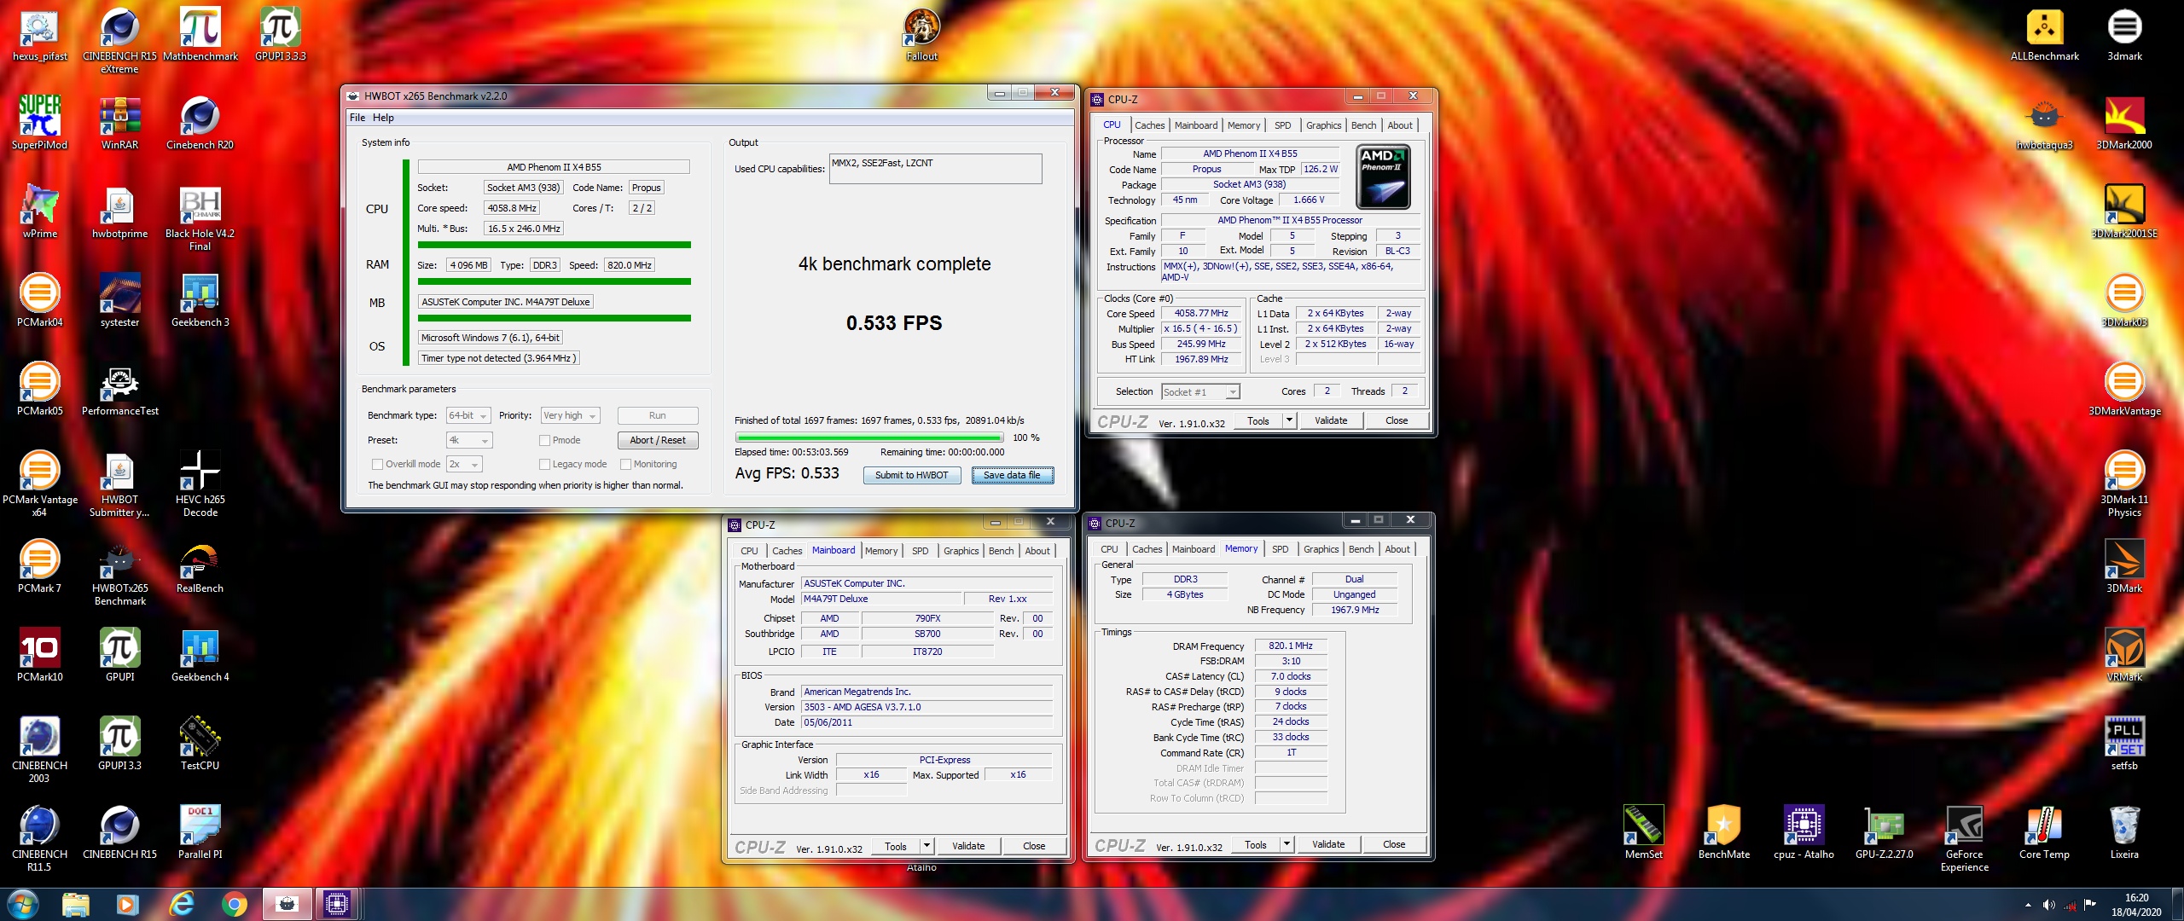Screen dimensions: 2184x921
Task: Switch to SPD tab in Mainboard CPU-Z window
Action: point(920,551)
